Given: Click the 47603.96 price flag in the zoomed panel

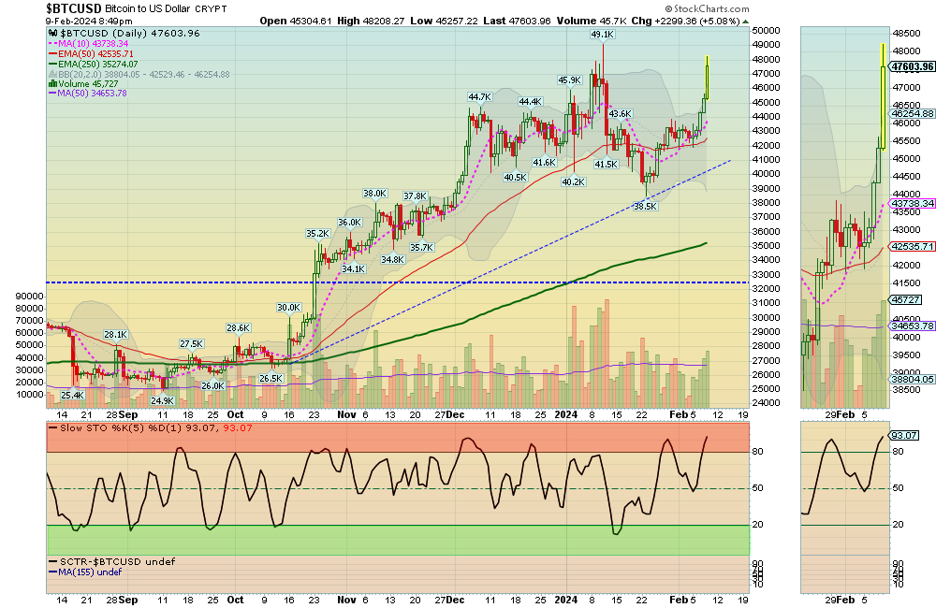Looking at the screenshot, I should coord(912,66).
